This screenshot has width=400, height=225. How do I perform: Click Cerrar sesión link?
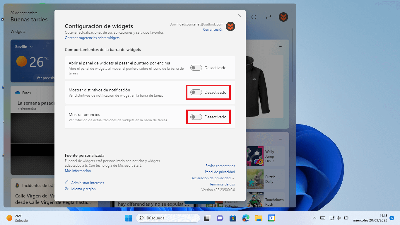[213, 30]
